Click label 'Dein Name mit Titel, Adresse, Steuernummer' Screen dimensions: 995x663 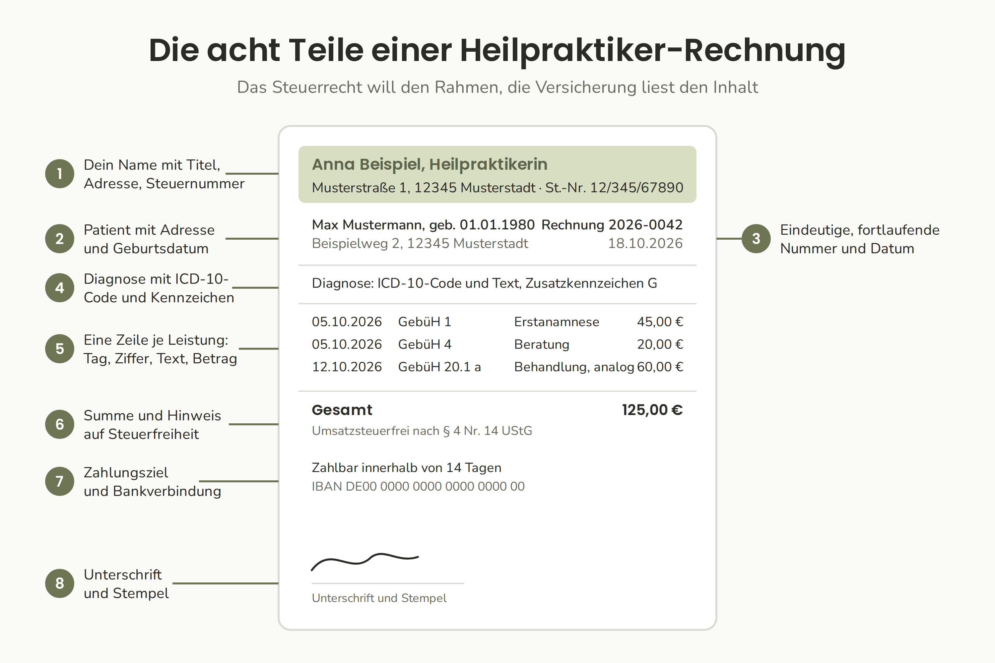pyautogui.click(x=164, y=174)
